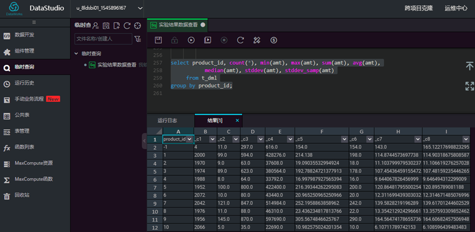The height and width of the screenshot is (232, 475).
Task: Save the query with the disk icon
Action: point(158,40)
